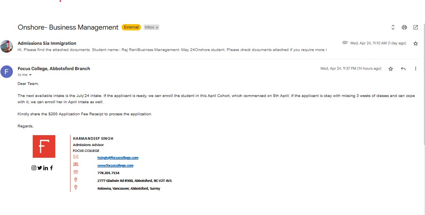The image size is (425, 215).
Task: Visit the www.focuscollege.com website link
Action: tap(115, 166)
